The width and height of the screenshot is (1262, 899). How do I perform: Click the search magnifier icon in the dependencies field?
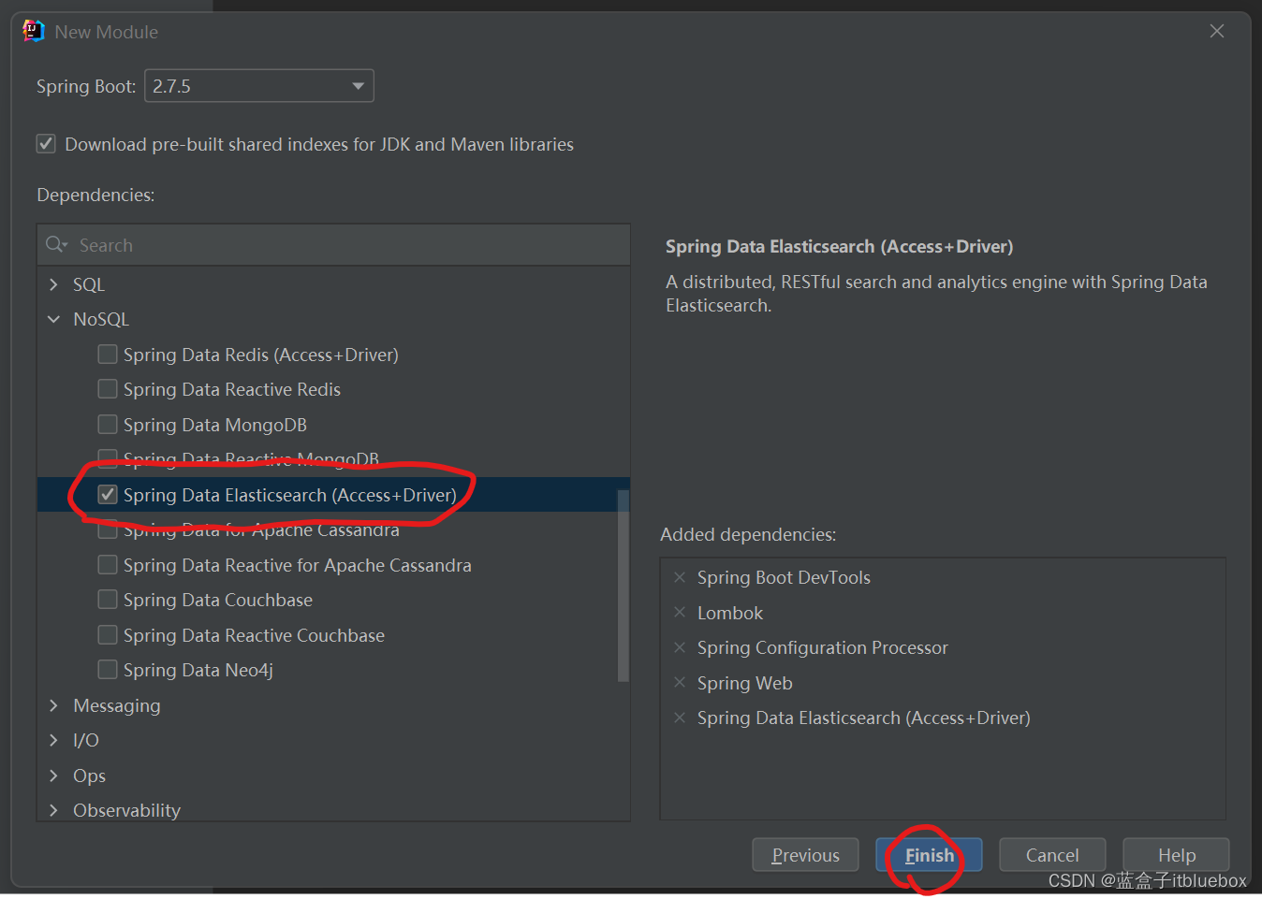56,244
